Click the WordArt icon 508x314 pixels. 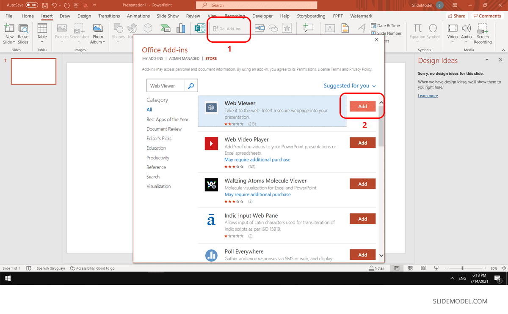coord(362,28)
